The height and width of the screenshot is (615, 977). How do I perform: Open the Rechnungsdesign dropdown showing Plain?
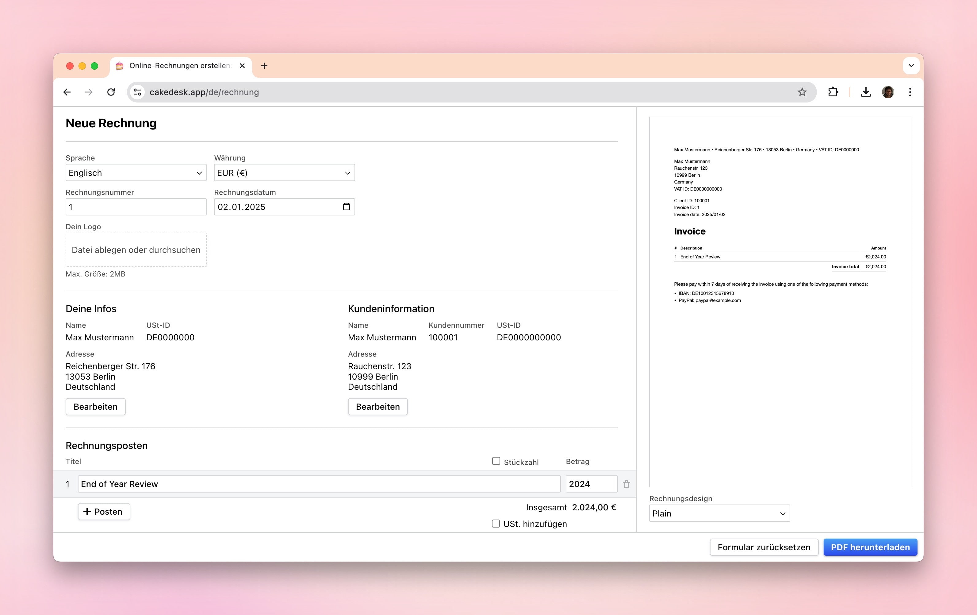(x=719, y=513)
